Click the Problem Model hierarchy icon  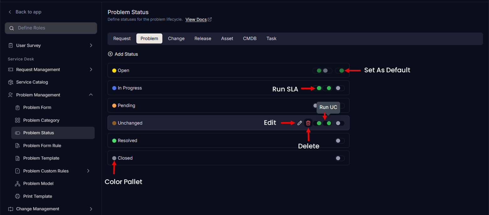coord(18,183)
